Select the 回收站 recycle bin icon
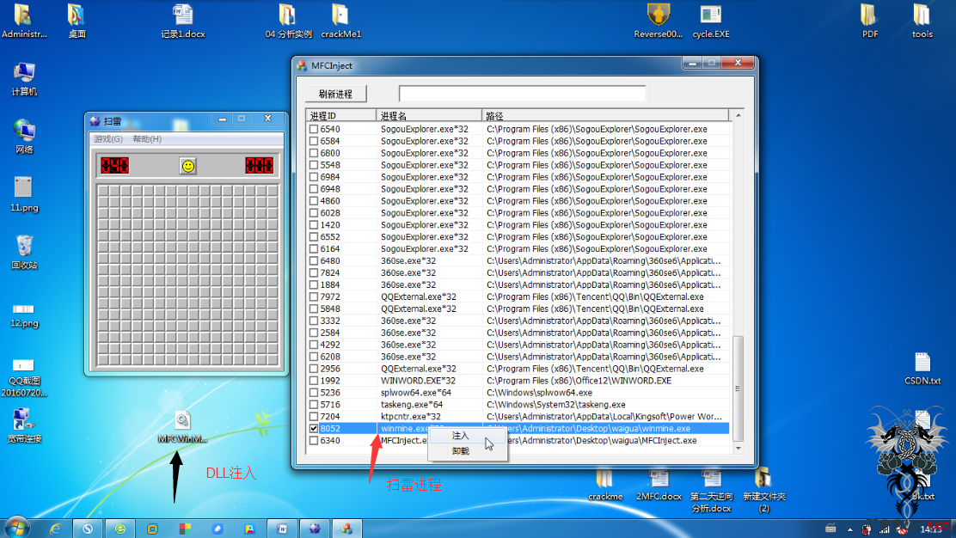Viewport: 956px width, 538px height. (24, 253)
